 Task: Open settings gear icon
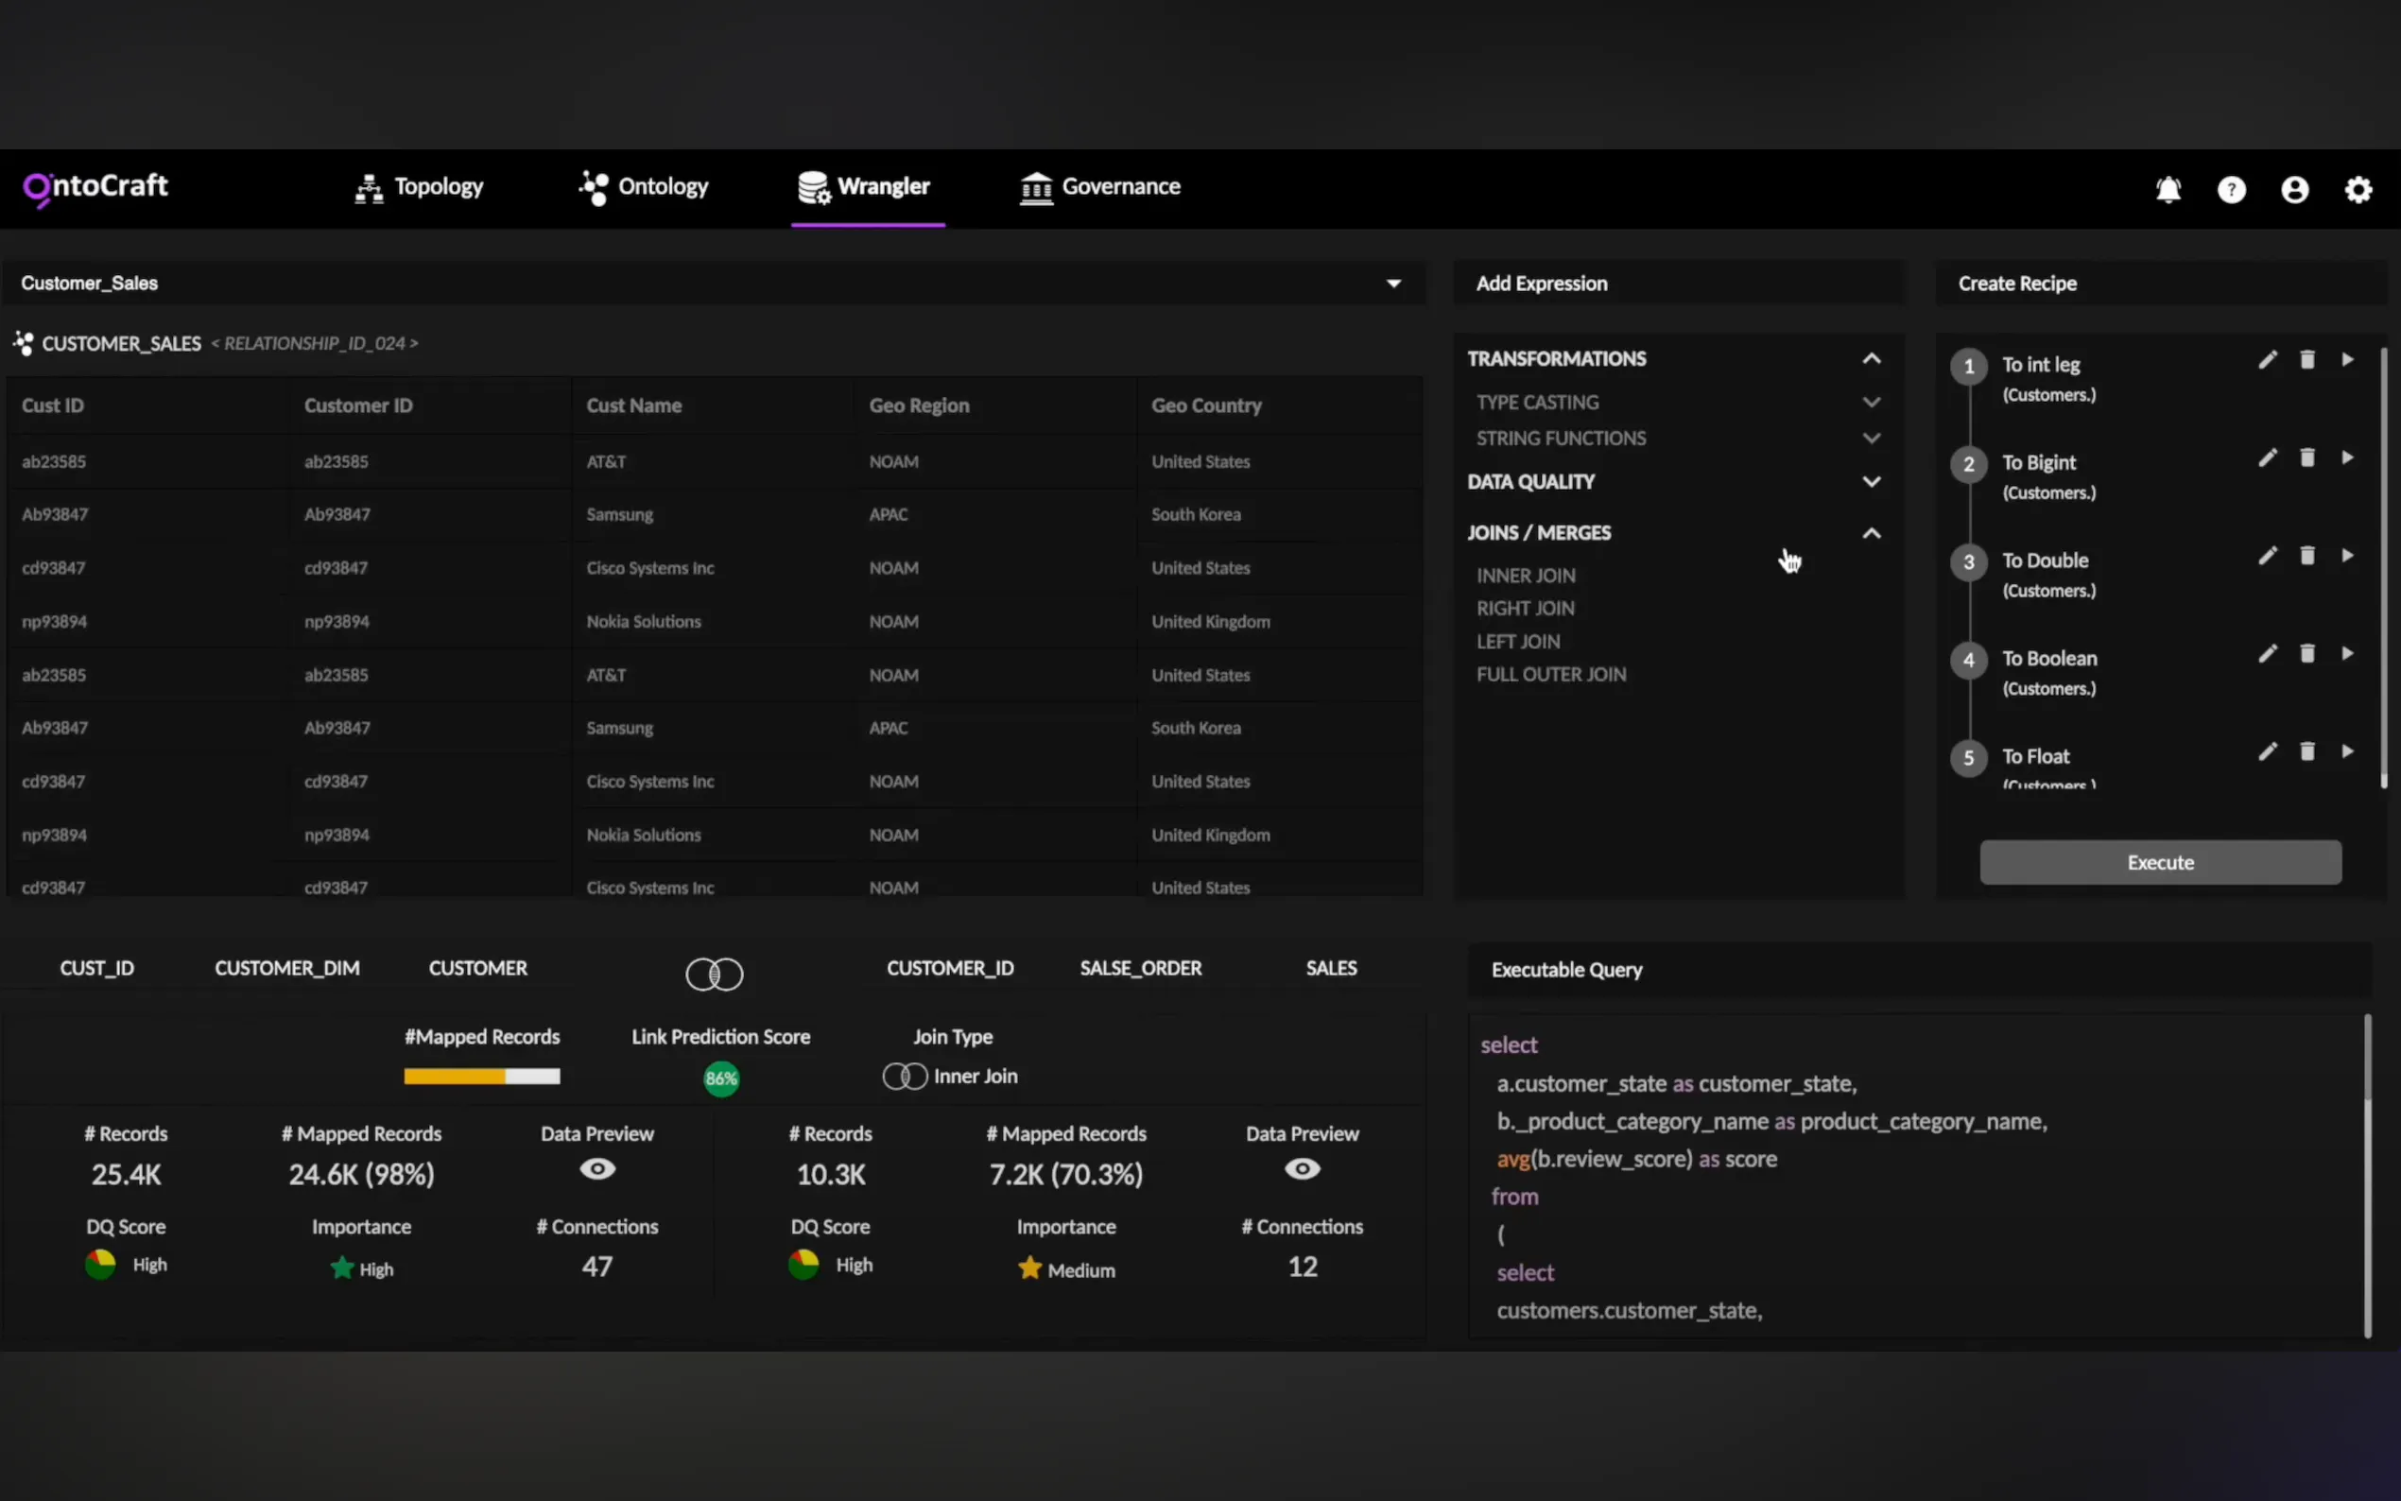2358,190
